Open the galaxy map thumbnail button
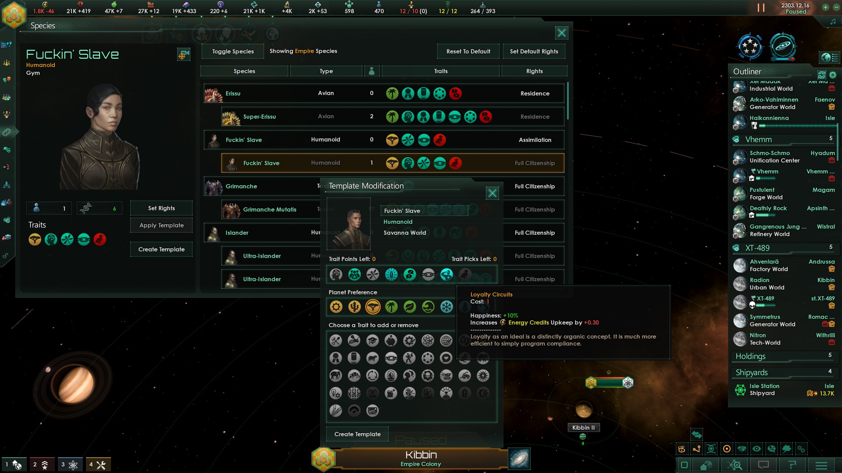 (520, 459)
